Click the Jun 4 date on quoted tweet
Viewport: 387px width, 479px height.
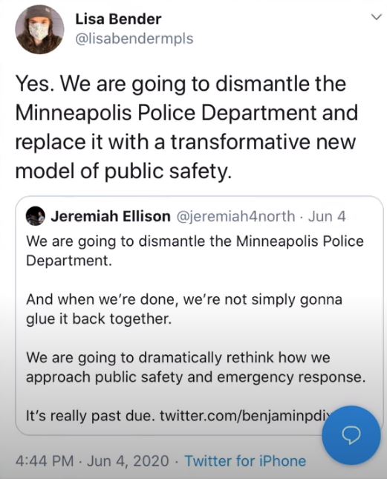327,216
